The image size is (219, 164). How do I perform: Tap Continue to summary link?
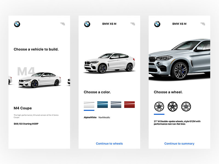[179, 143]
